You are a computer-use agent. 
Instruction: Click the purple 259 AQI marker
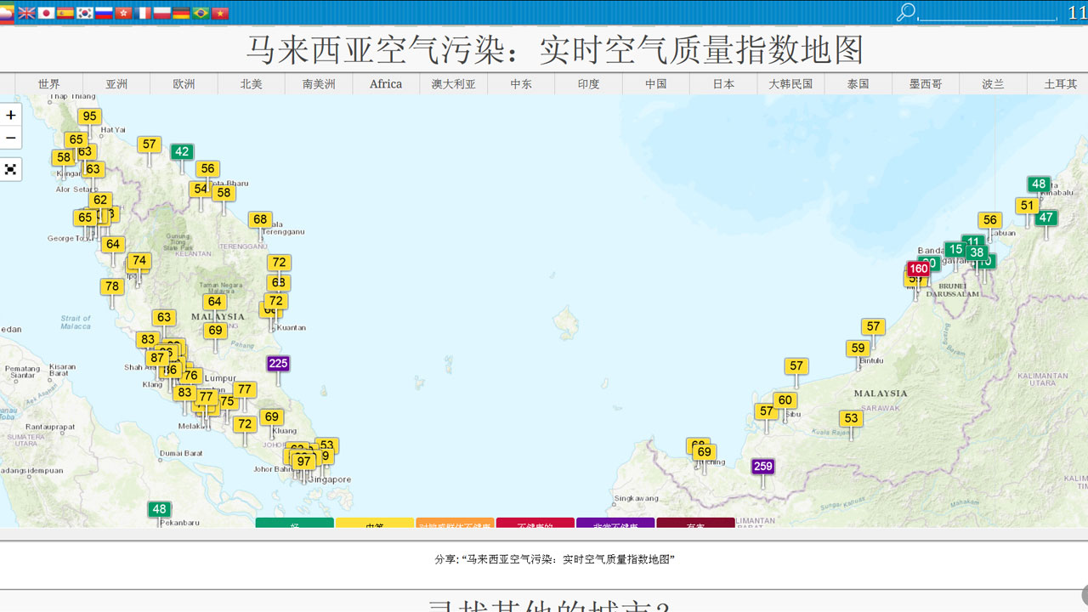[763, 467]
